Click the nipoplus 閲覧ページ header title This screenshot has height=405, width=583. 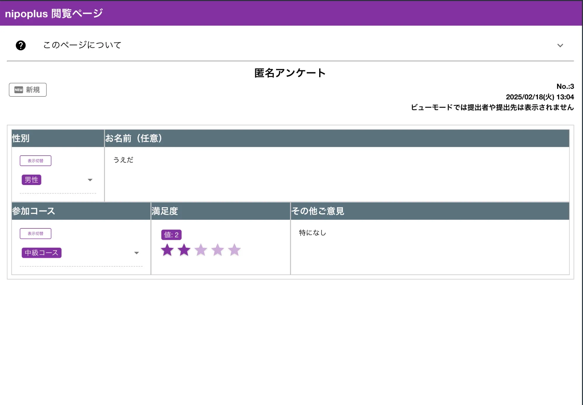point(53,13)
